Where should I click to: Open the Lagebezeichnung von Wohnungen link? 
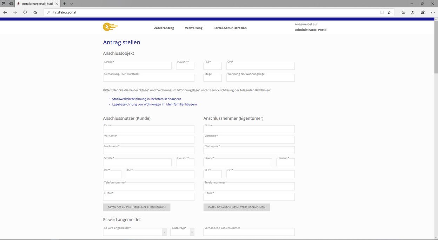[x=154, y=105]
